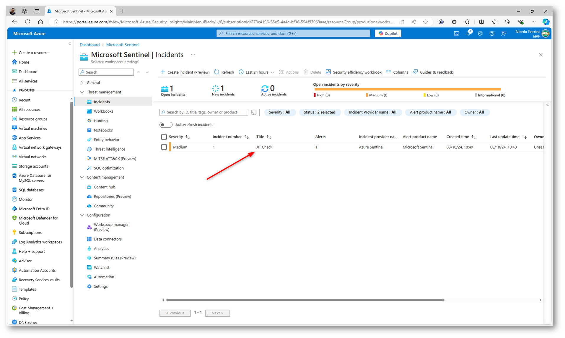
Task: Focus the Sentinel menu Search box
Action: [x=106, y=72]
